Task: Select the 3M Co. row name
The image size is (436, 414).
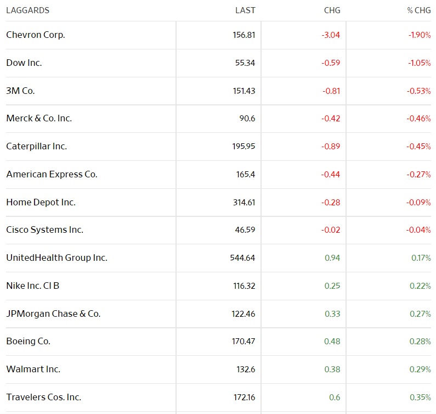Action: (20, 91)
